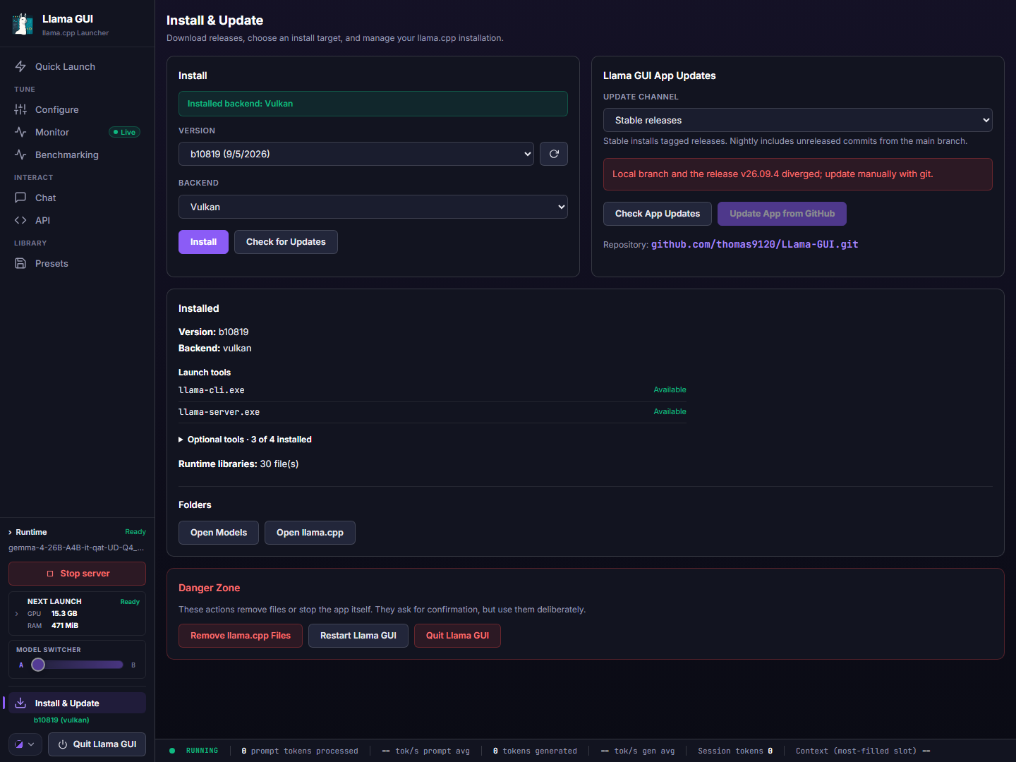Image resolution: width=1016 pixels, height=762 pixels.
Task: Click the 'Session tokens' status bar entry
Action: point(735,751)
